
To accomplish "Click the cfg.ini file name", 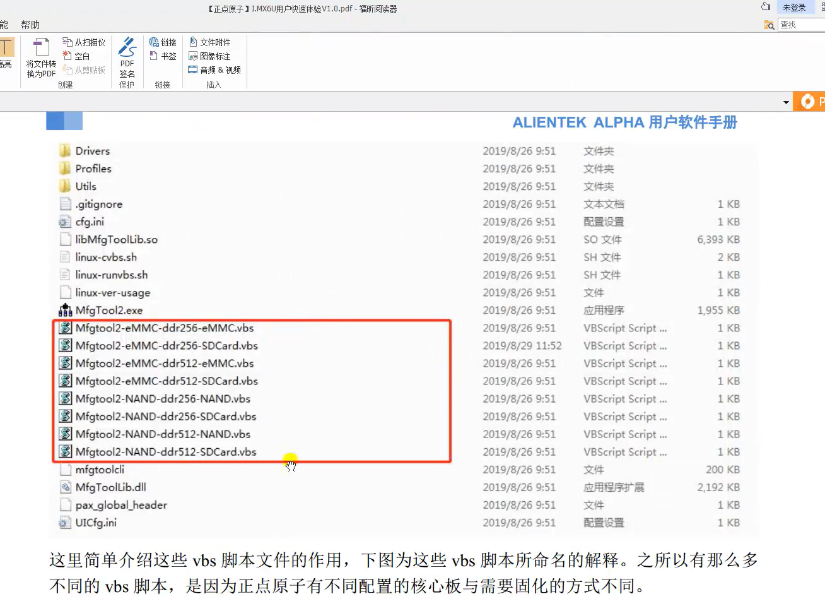I will point(90,222).
